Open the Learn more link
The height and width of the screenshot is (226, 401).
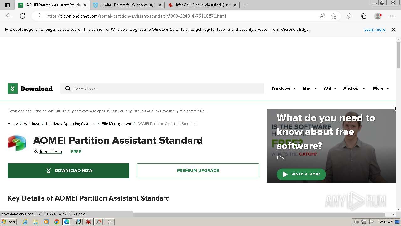[x=375, y=30]
